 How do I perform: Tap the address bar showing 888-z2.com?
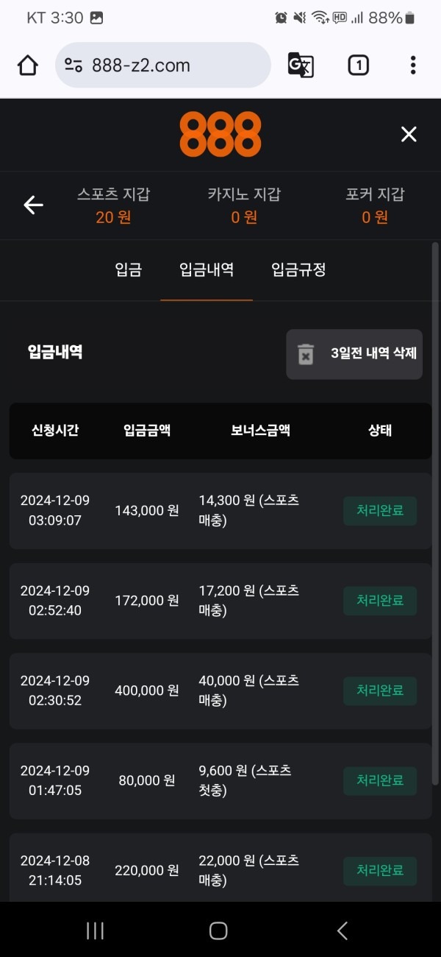point(162,65)
